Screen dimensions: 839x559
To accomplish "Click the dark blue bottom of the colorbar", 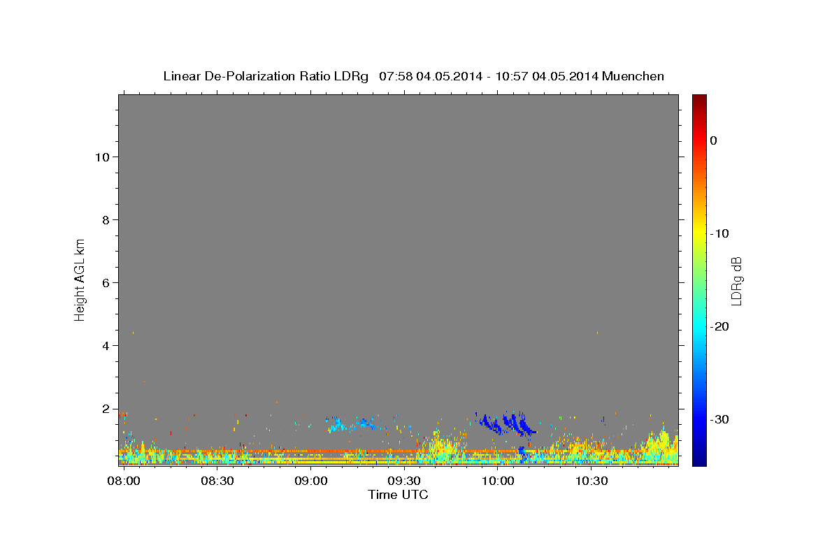I will pos(699,460).
